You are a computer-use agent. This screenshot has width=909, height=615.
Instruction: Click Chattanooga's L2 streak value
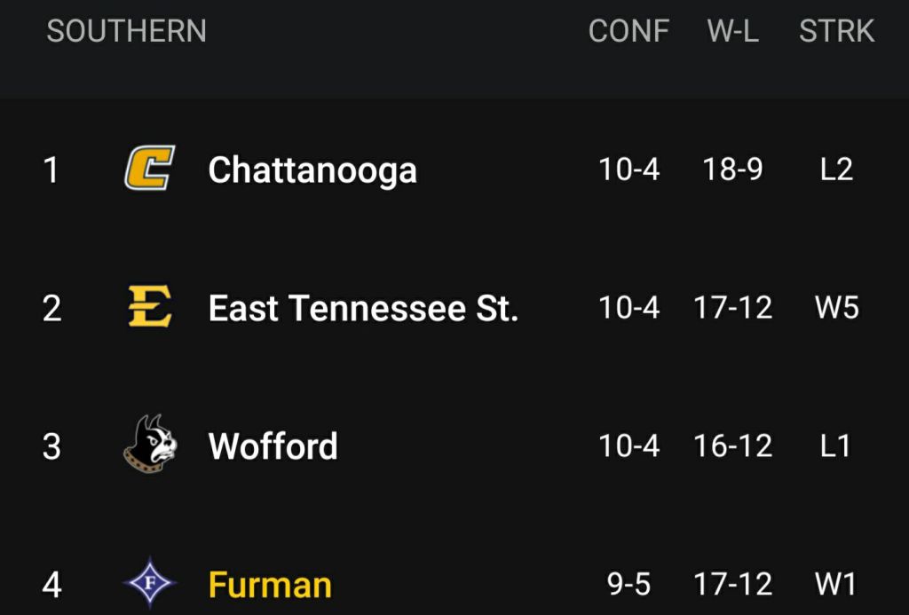click(x=836, y=169)
